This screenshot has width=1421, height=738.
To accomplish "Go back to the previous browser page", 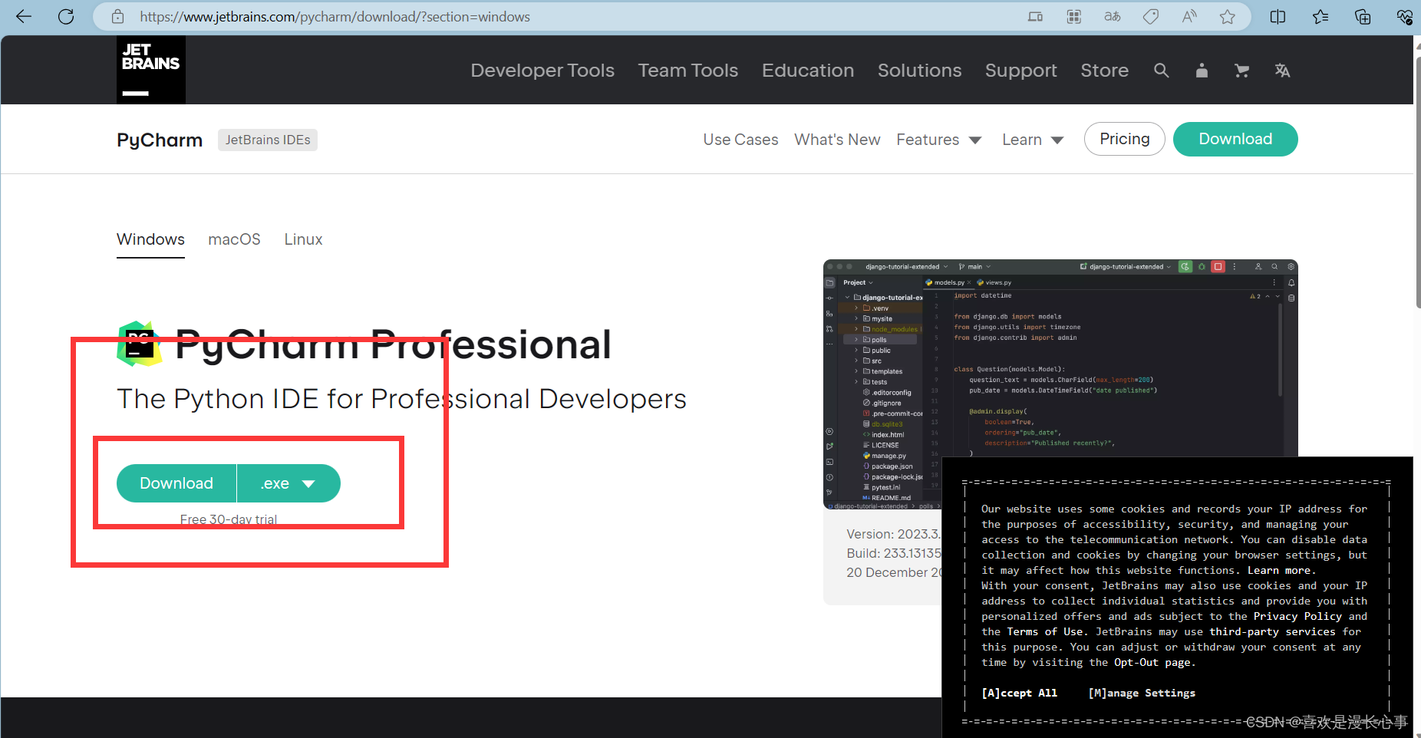I will tap(24, 16).
